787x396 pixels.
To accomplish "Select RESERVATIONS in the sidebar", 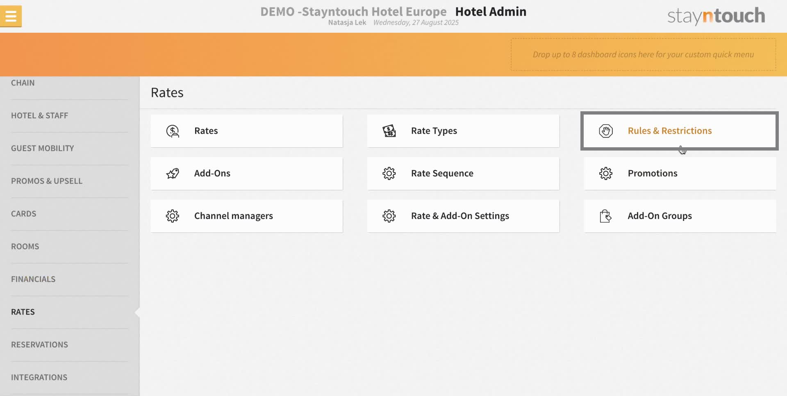I will click(x=70, y=345).
